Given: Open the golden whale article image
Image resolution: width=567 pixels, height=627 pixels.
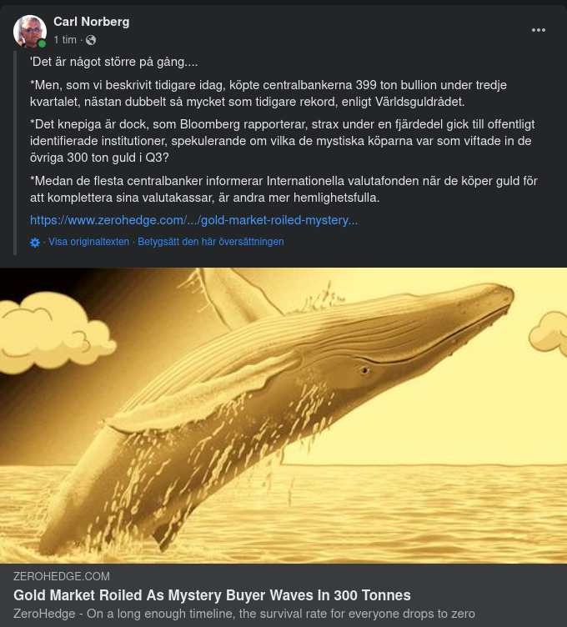Looking at the screenshot, I should (x=283, y=415).
